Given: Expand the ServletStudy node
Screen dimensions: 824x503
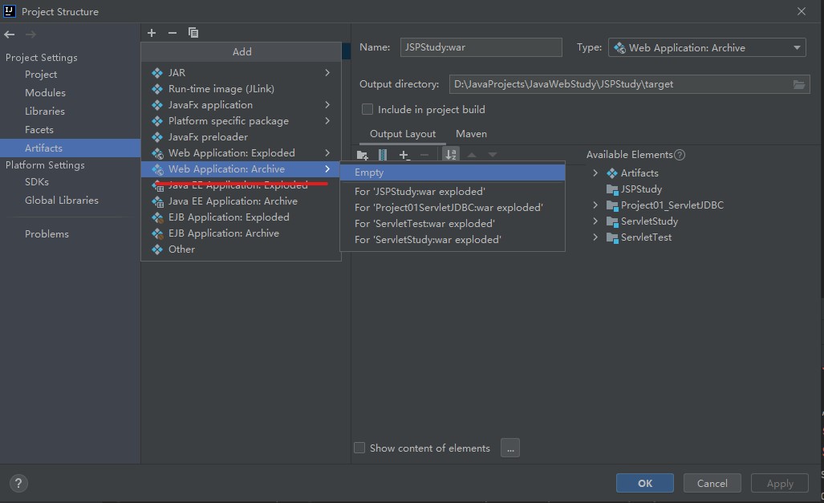Looking at the screenshot, I should (x=595, y=221).
